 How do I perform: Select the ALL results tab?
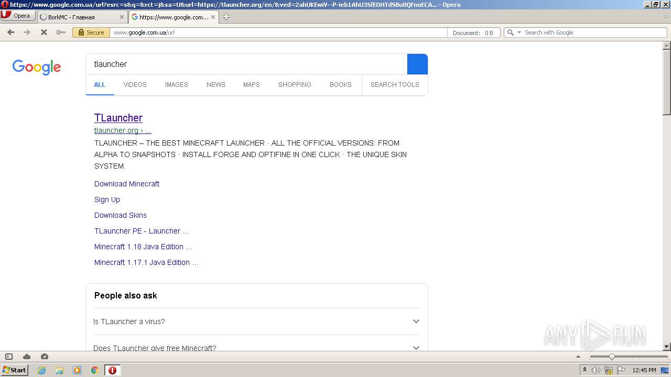(x=100, y=85)
